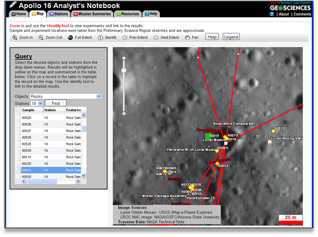Click the Sample column header

click(x=32, y=110)
